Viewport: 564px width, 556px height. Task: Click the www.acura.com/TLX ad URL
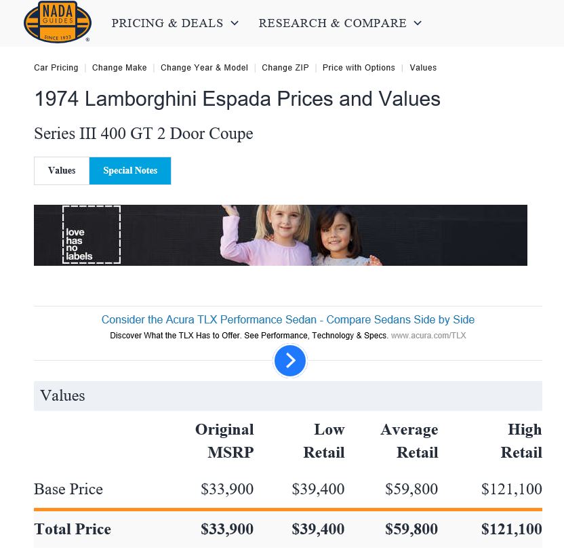[428, 336]
